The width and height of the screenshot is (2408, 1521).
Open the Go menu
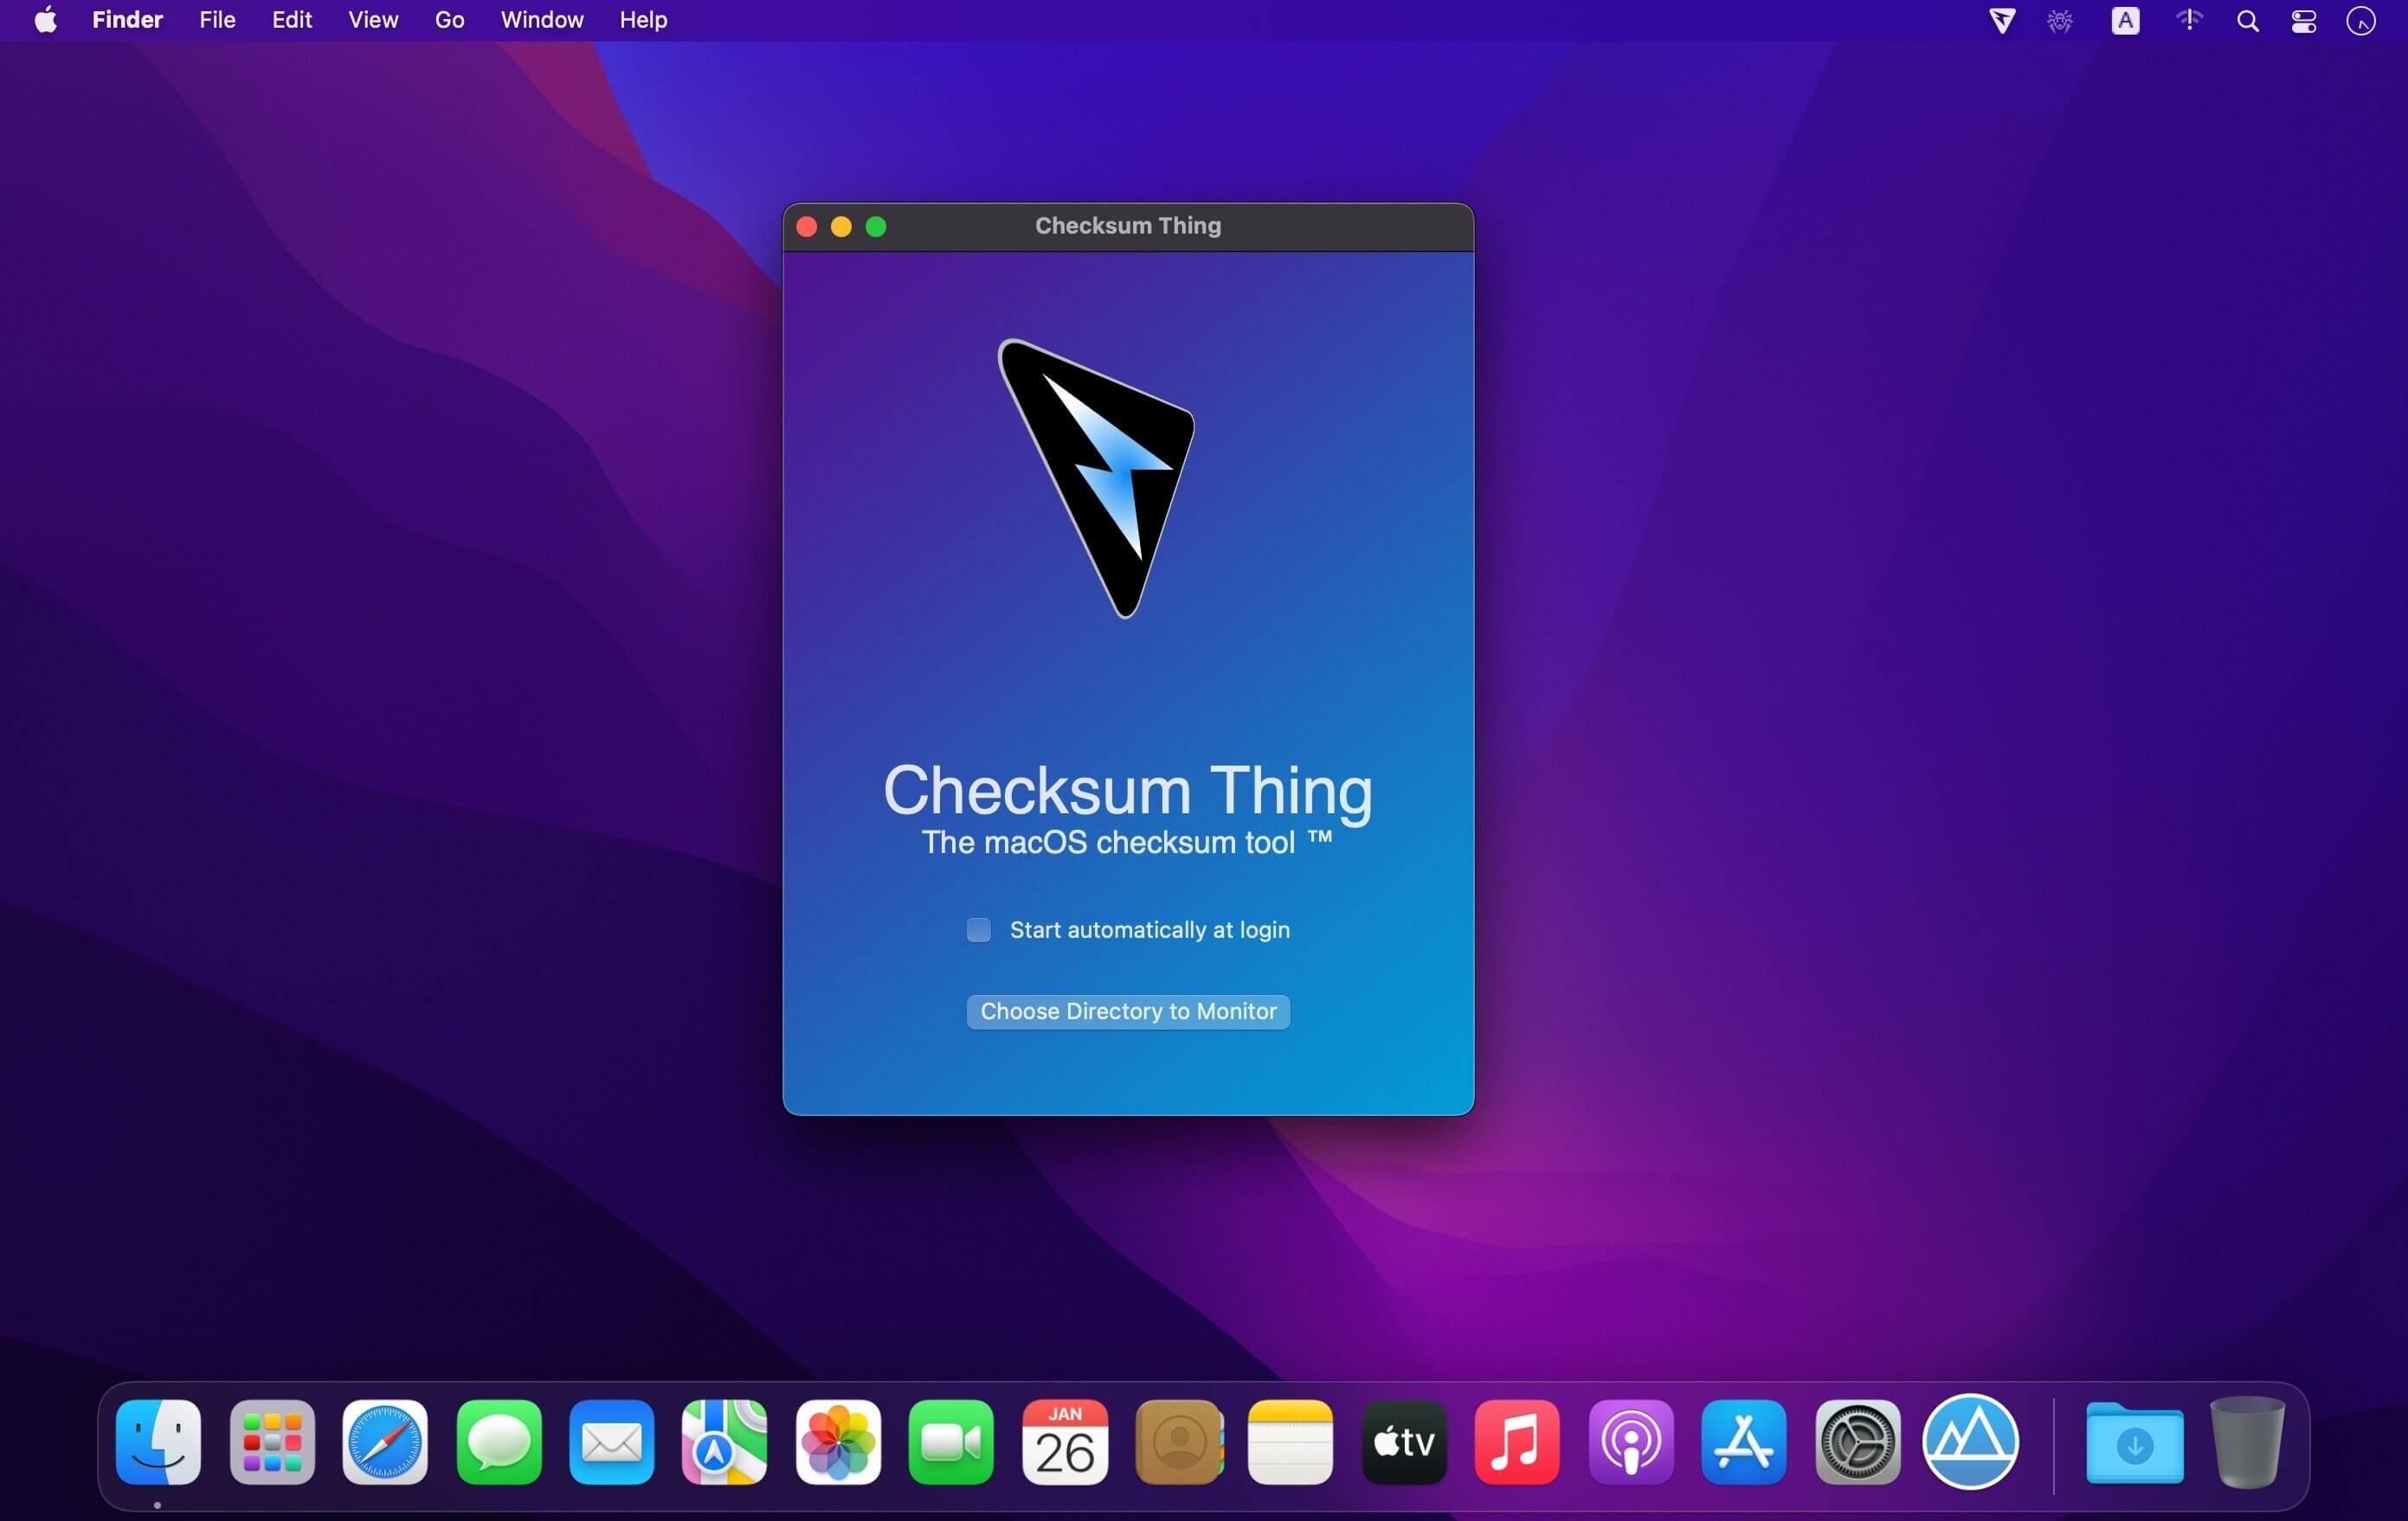tap(449, 20)
